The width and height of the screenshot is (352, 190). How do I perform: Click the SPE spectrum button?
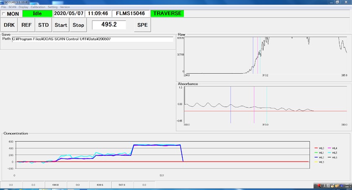pos(142,25)
